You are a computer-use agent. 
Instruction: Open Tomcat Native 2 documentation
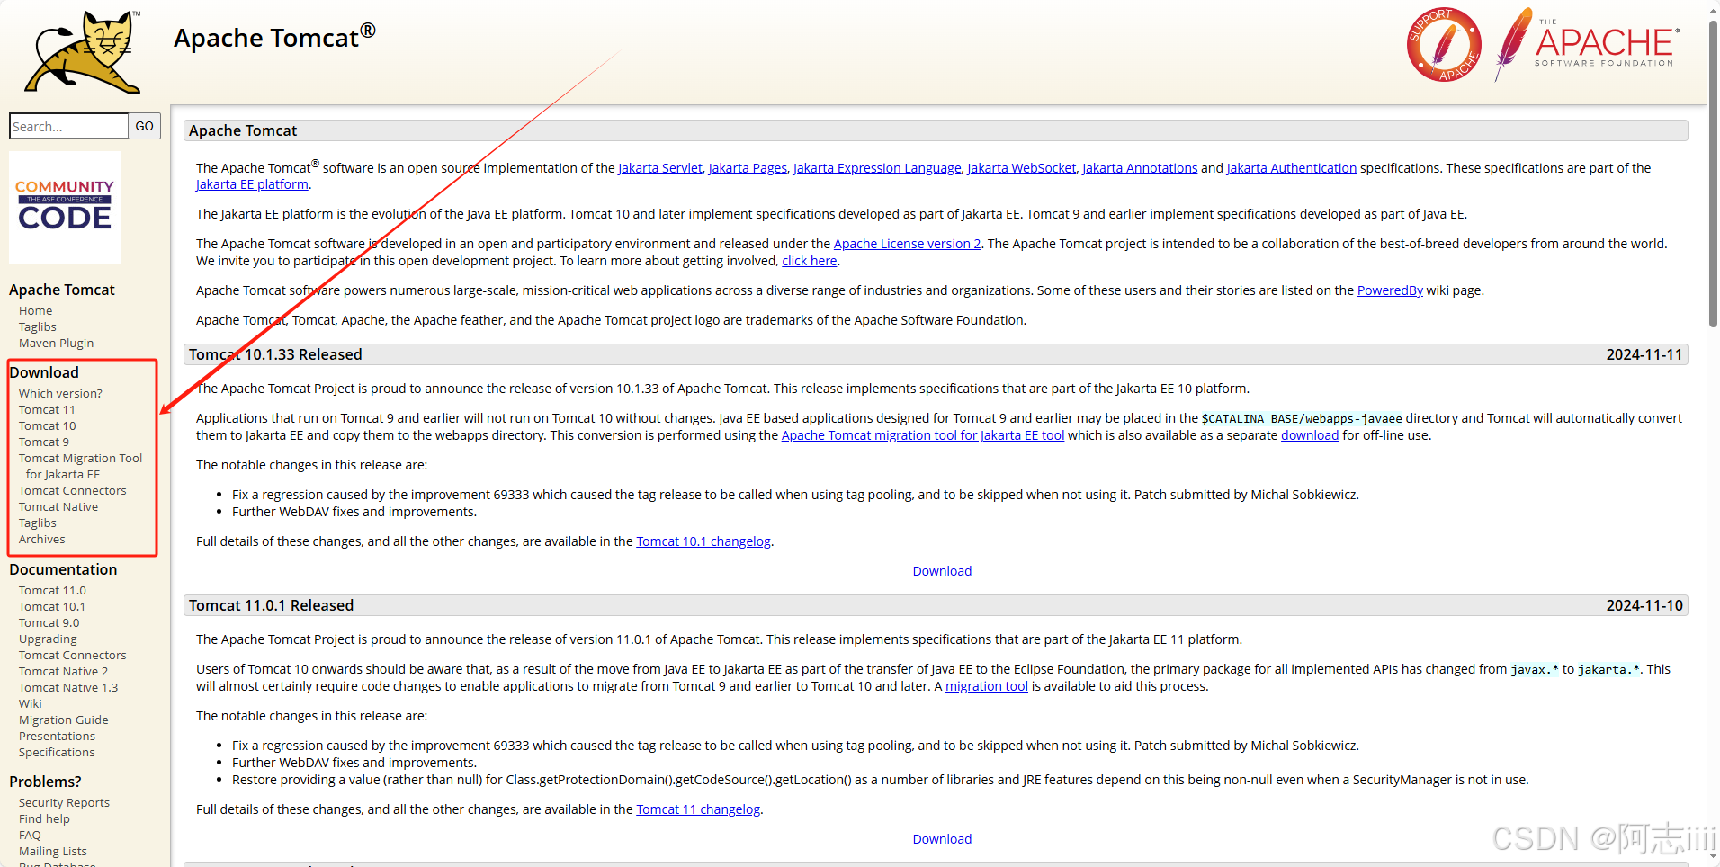63,671
